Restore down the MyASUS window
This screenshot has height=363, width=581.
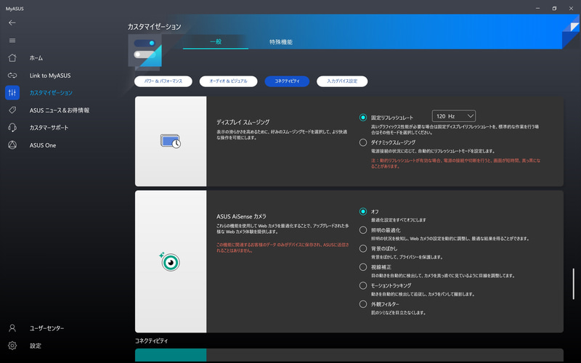click(554, 8)
